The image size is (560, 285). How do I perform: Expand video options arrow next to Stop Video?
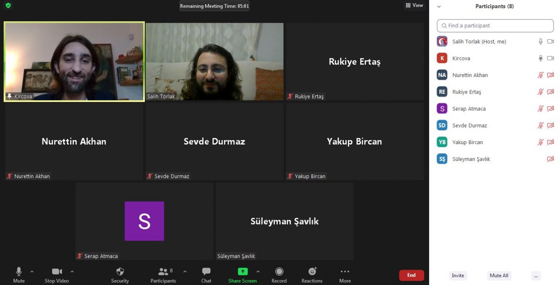tap(72, 272)
